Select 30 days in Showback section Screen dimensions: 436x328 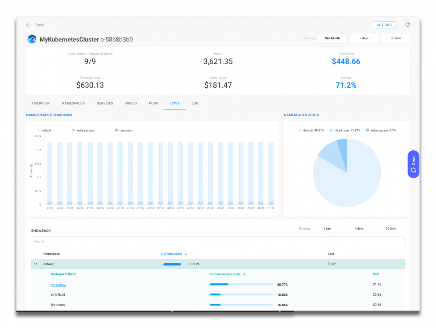pyautogui.click(x=391, y=228)
